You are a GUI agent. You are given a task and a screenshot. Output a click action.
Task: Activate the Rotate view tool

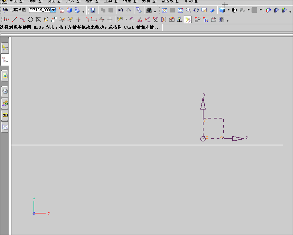196,10
